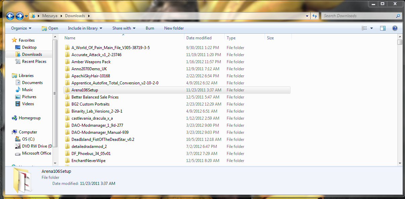Image resolution: width=405 pixels, height=199 pixels.
Task: Open the Organize menu
Action: point(21,28)
